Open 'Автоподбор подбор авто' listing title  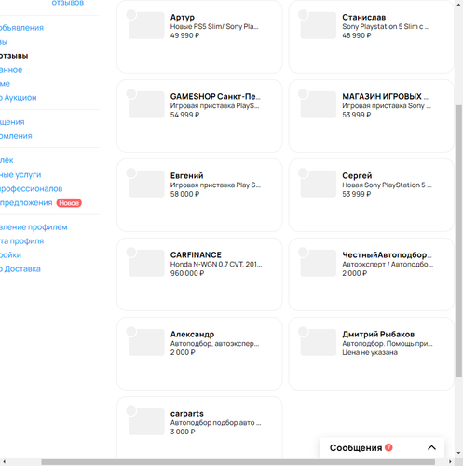215,423
